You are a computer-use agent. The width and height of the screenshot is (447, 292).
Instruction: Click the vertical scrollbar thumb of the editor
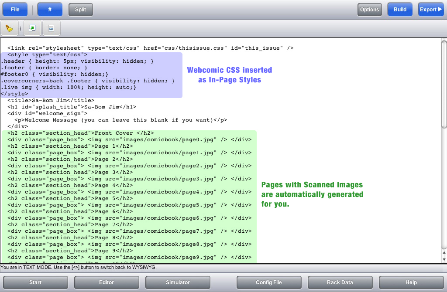444,85
